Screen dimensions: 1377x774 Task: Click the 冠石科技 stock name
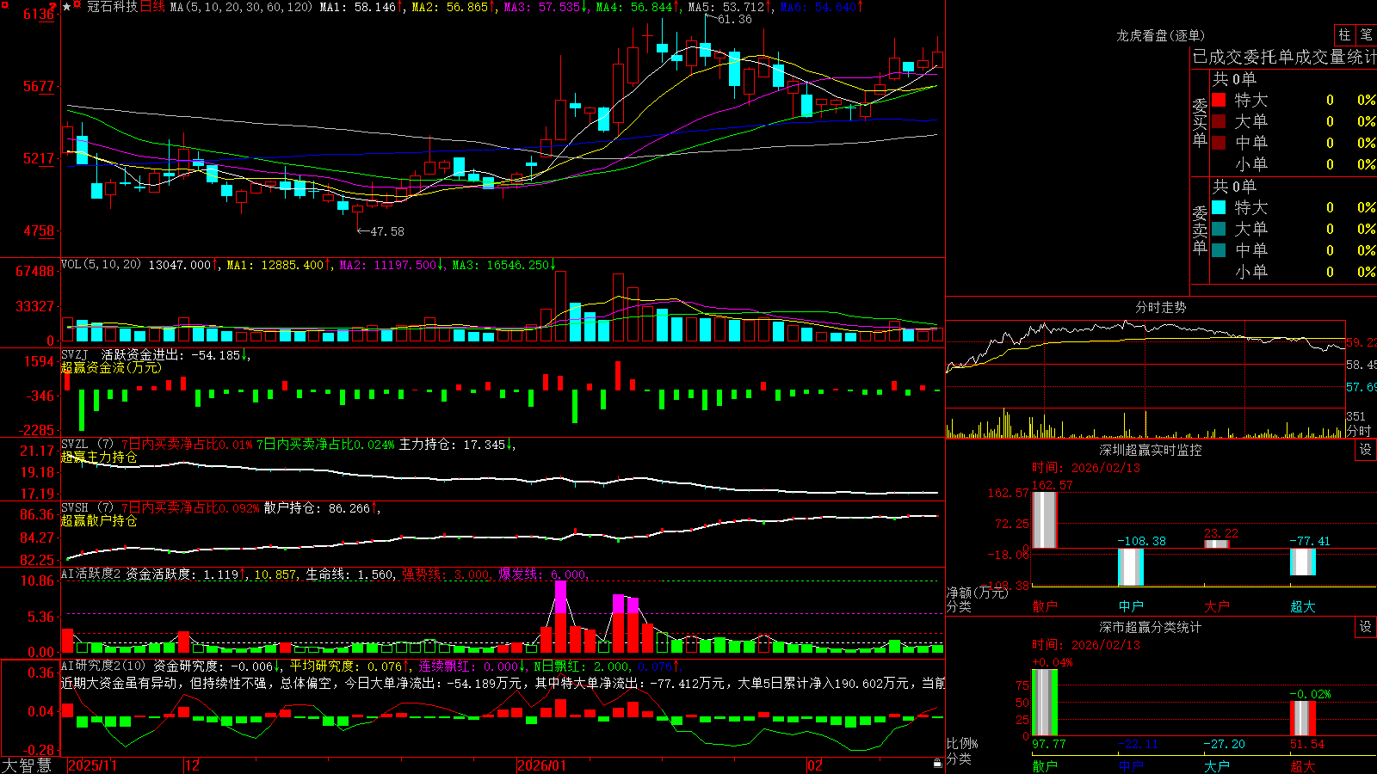[x=112, y=7]
